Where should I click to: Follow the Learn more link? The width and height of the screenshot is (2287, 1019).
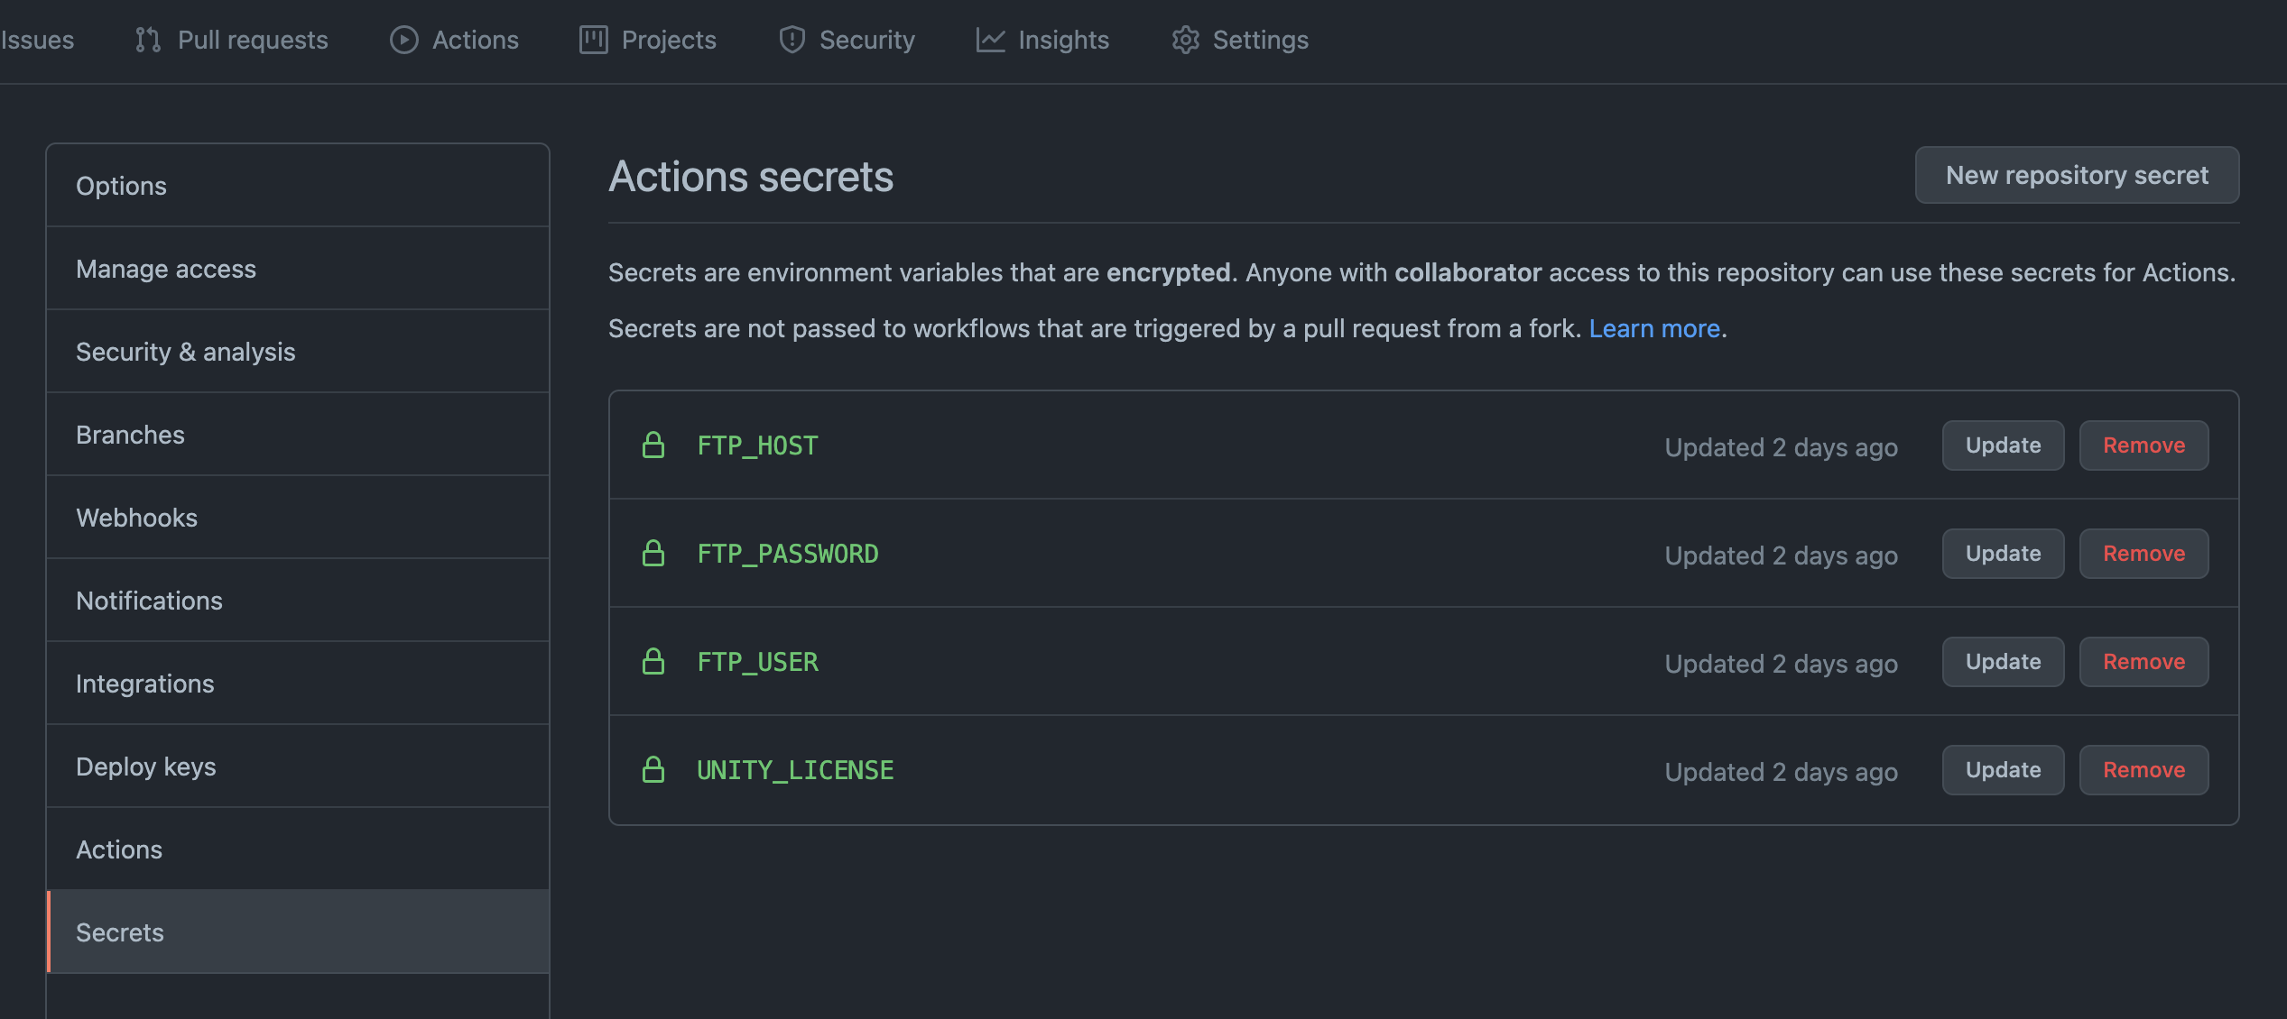click(1654, 328)
